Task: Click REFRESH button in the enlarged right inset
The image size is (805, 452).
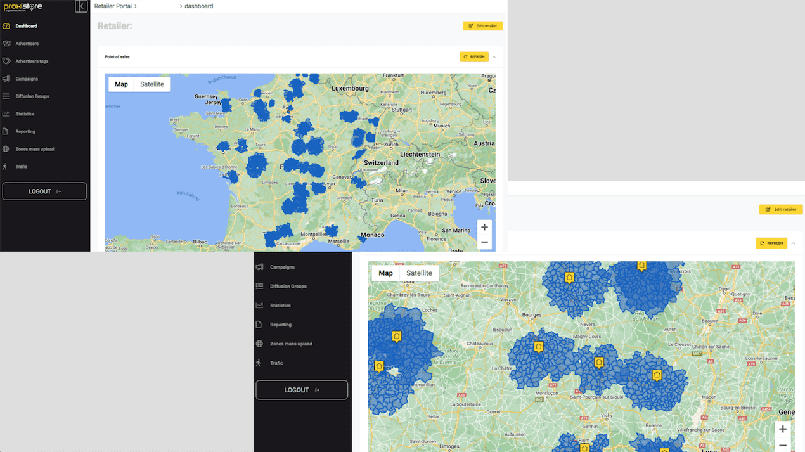Action: (771, 243)
